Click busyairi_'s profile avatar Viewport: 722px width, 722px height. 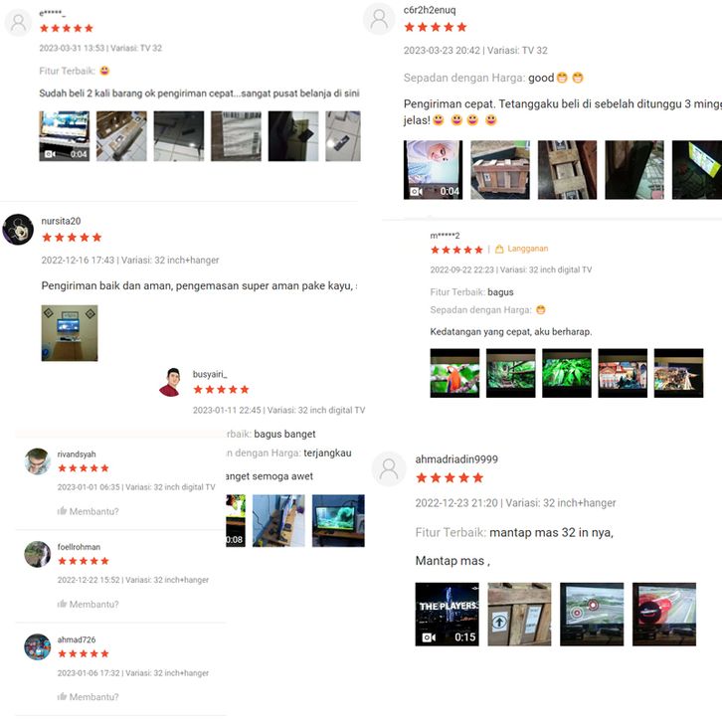click(x=171, y=382)
